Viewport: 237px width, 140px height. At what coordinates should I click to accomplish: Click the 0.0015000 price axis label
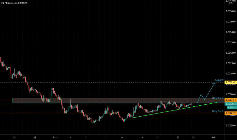(x=231, y=22)
